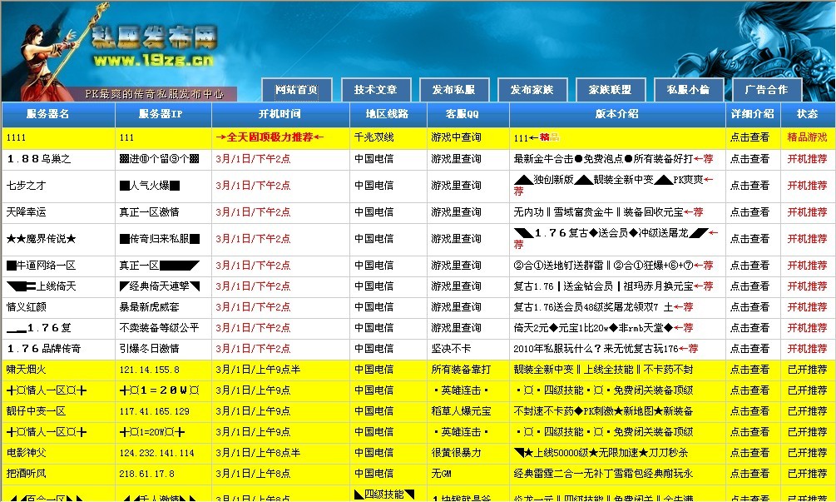Viewport: 836px width, 502px height.
Task: Switch to the 技术文章 tab
Action: pos(373,89)
